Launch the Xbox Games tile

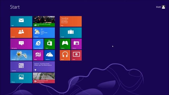[65, 44]
